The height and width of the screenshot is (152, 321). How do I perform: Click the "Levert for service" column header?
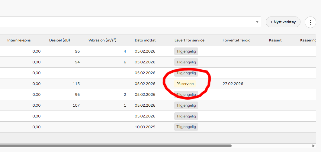click(189, 40)
